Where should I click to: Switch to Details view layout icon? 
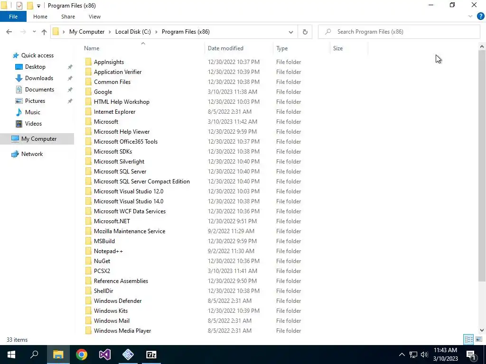pyautogui.click(x=468, y=339)
